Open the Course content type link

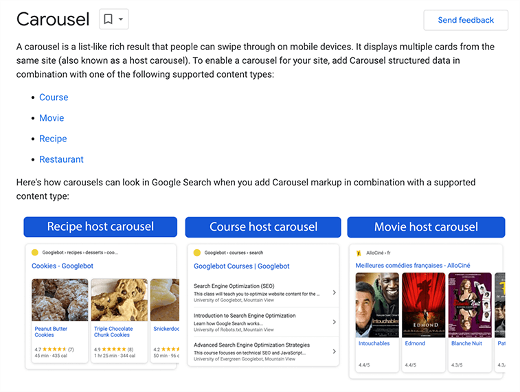(54, 97)
